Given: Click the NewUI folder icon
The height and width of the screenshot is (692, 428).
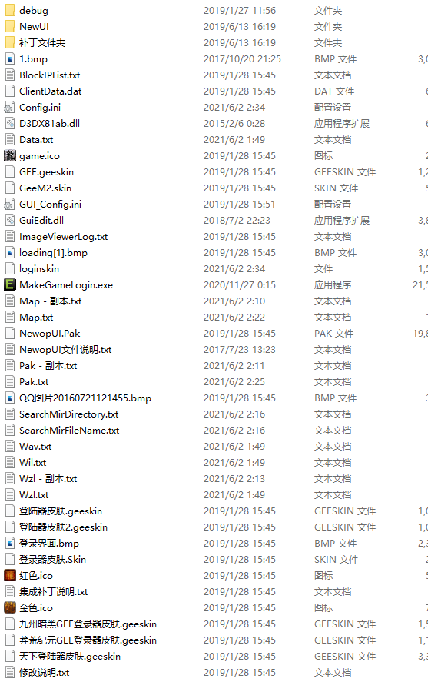Looking at the screenshot, I should (10, 26).
